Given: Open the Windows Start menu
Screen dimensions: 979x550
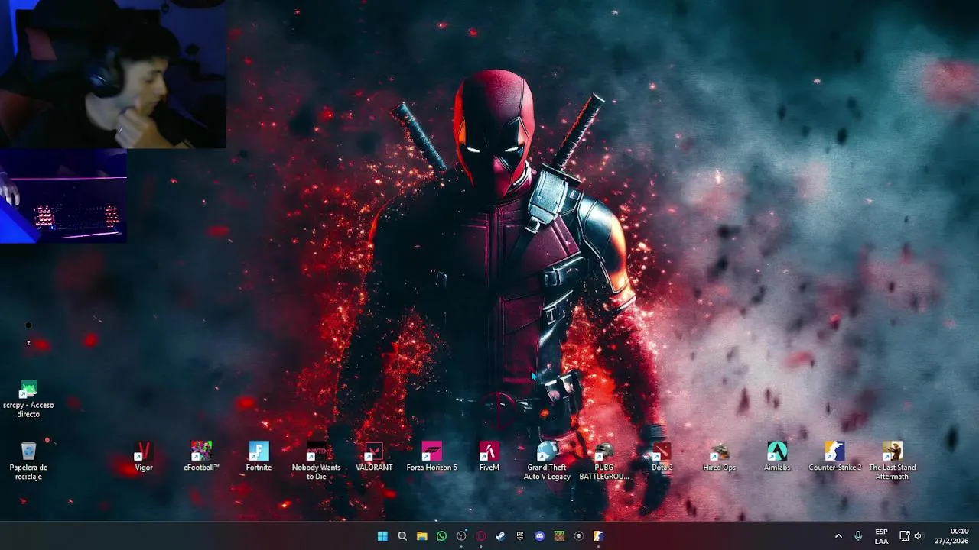Looking at the screenshot, I should [382, 536].
